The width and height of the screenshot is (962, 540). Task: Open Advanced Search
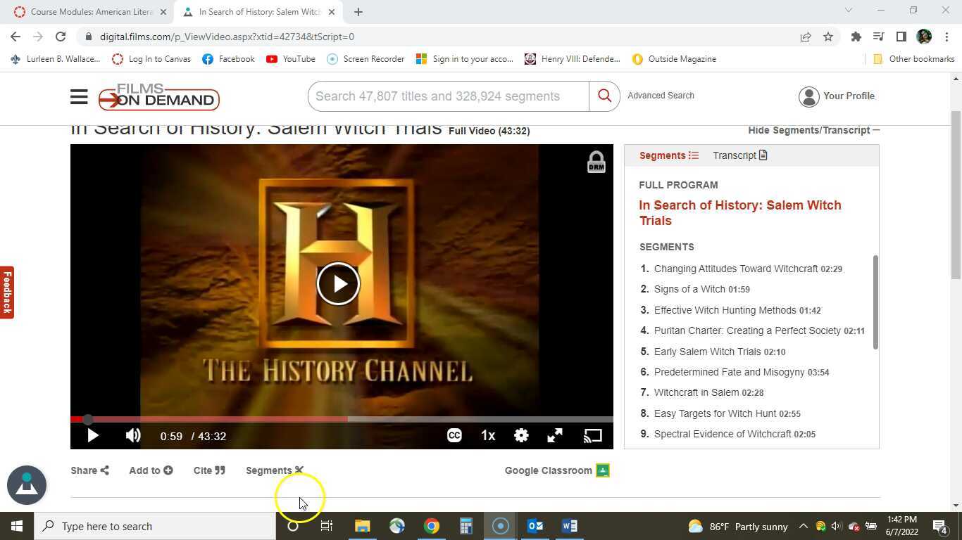tap(661, 96)
